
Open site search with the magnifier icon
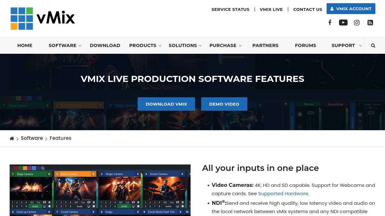(x=373, y=45)
